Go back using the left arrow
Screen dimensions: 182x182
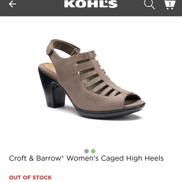13,4
